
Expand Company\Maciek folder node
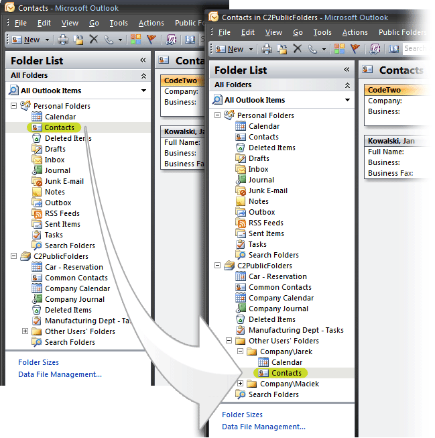pos(241,384)
